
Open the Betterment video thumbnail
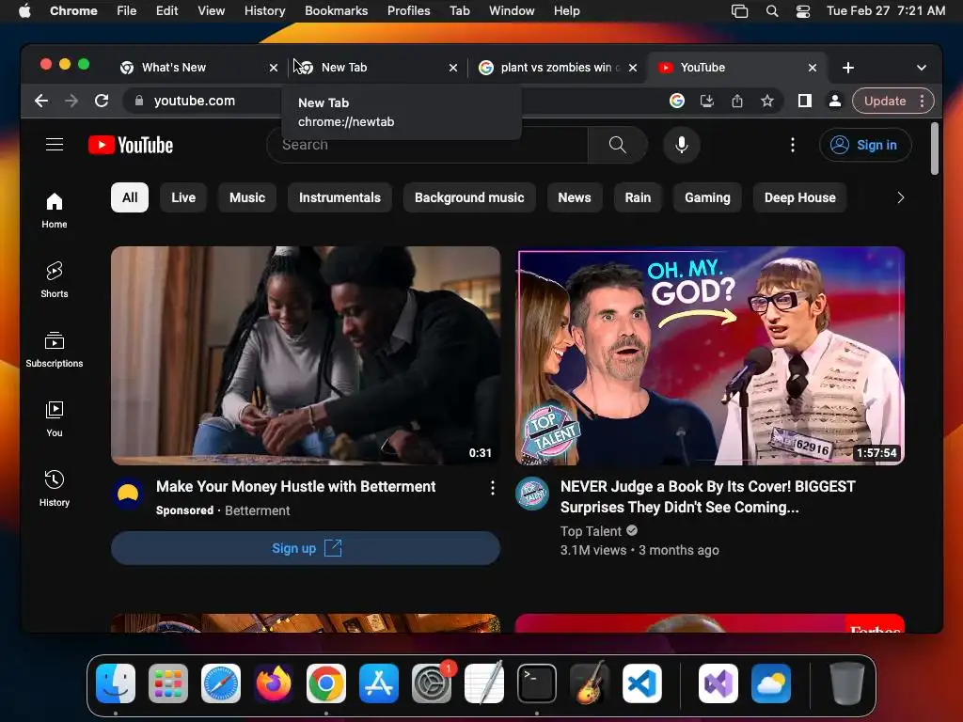point(306,355)
